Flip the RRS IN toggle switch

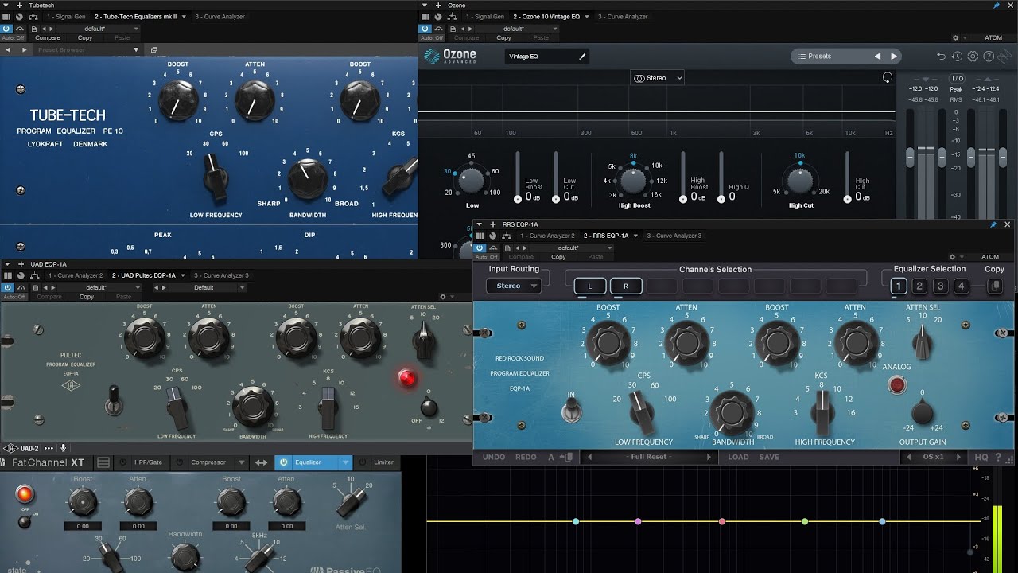pyautogui.click(x=570, y=411)
